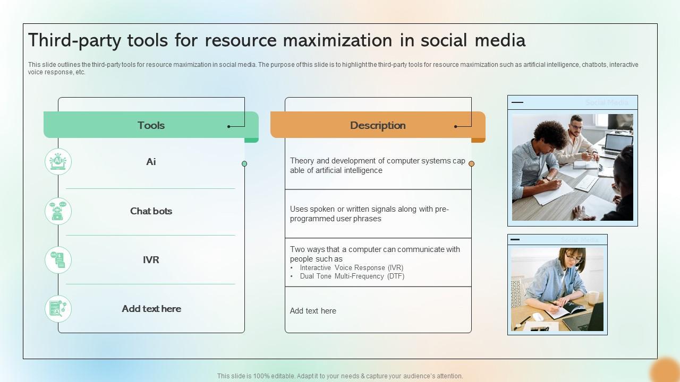
Task: Click the black dot in the Tools header
Action: pos(228,126)
